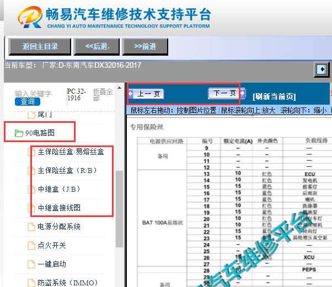Viewport: 332px width, 287px height.
Task: Click 涡轮增压真空泵 cell in row 23
Action: (310, 238)
